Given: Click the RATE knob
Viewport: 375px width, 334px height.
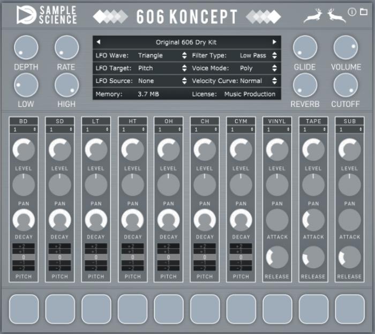Looking at the screenshot, I should click(67, 48).
